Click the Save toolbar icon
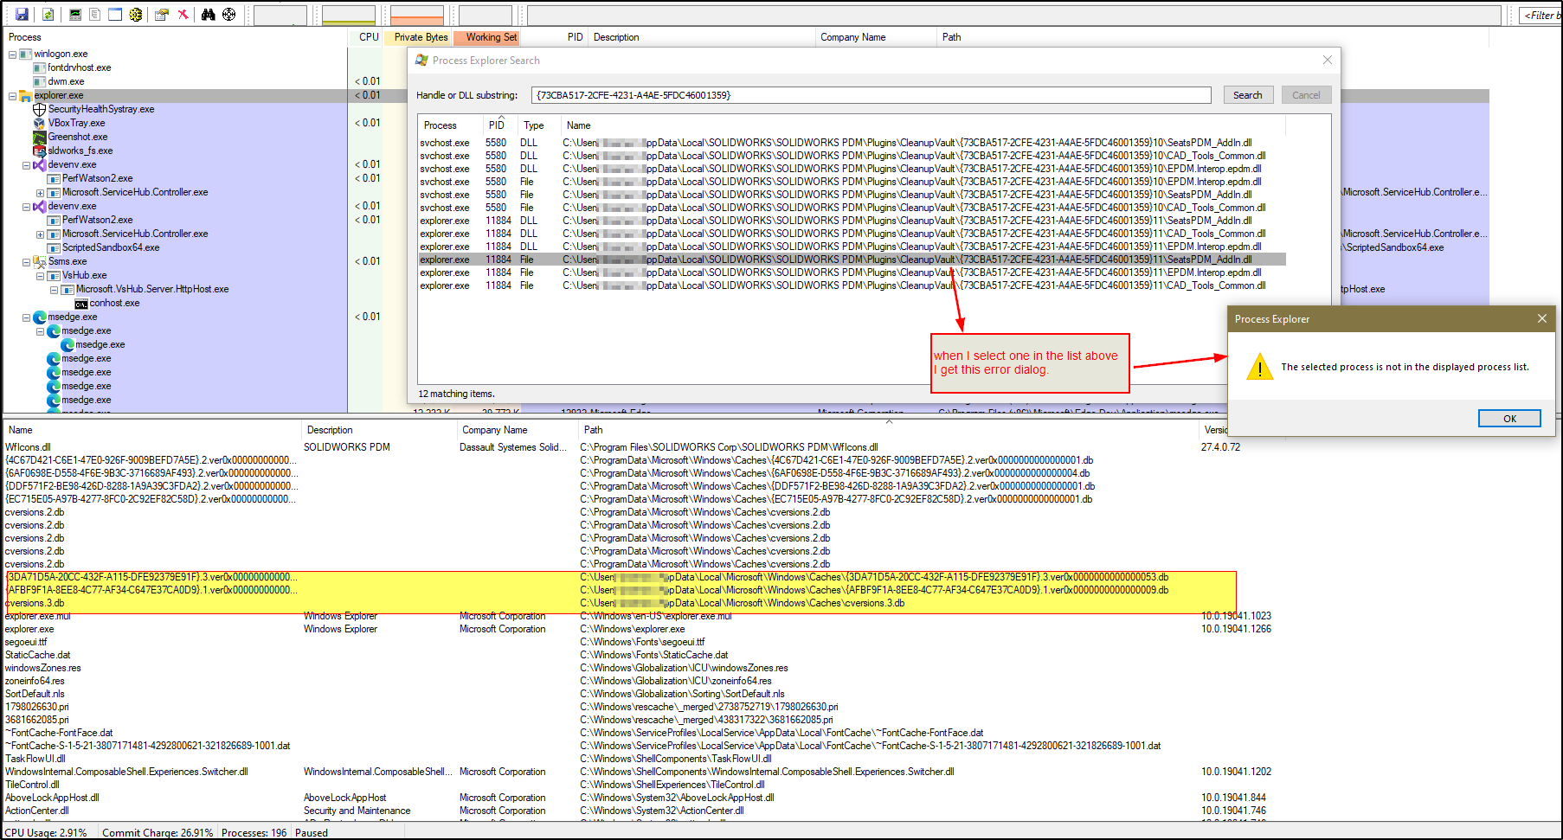The width and height of the screenshot is (1563, 840). tap(22, 15)
